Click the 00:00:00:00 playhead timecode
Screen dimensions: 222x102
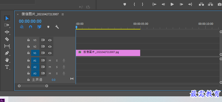click(30, 21)
